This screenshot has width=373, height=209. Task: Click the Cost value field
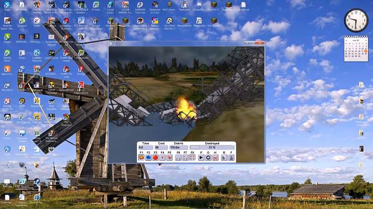coord(161,147)
